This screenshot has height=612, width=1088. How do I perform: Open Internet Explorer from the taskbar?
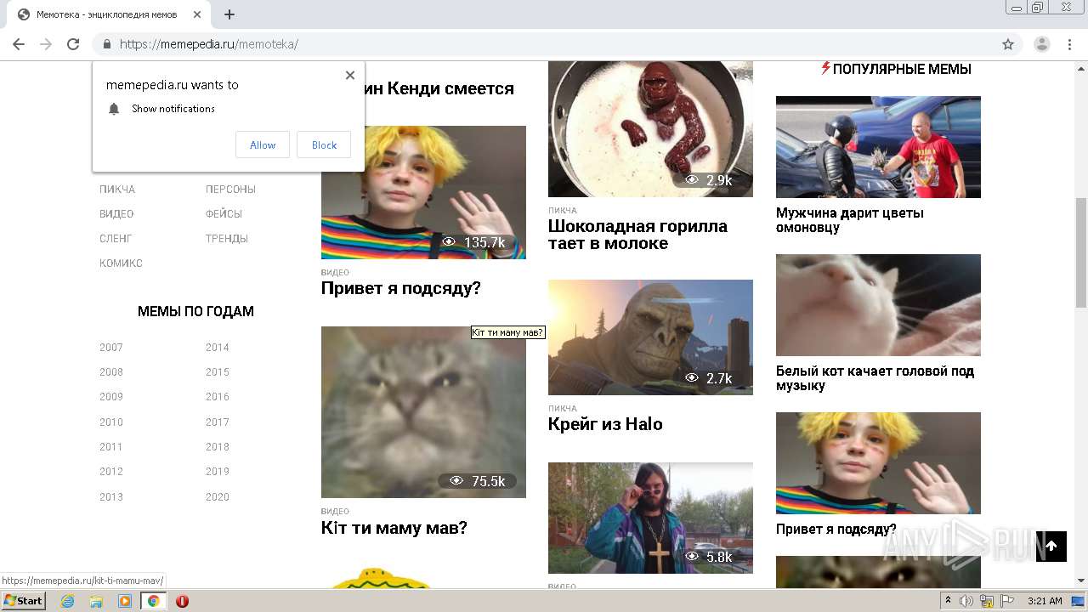(x=67, y=601)
